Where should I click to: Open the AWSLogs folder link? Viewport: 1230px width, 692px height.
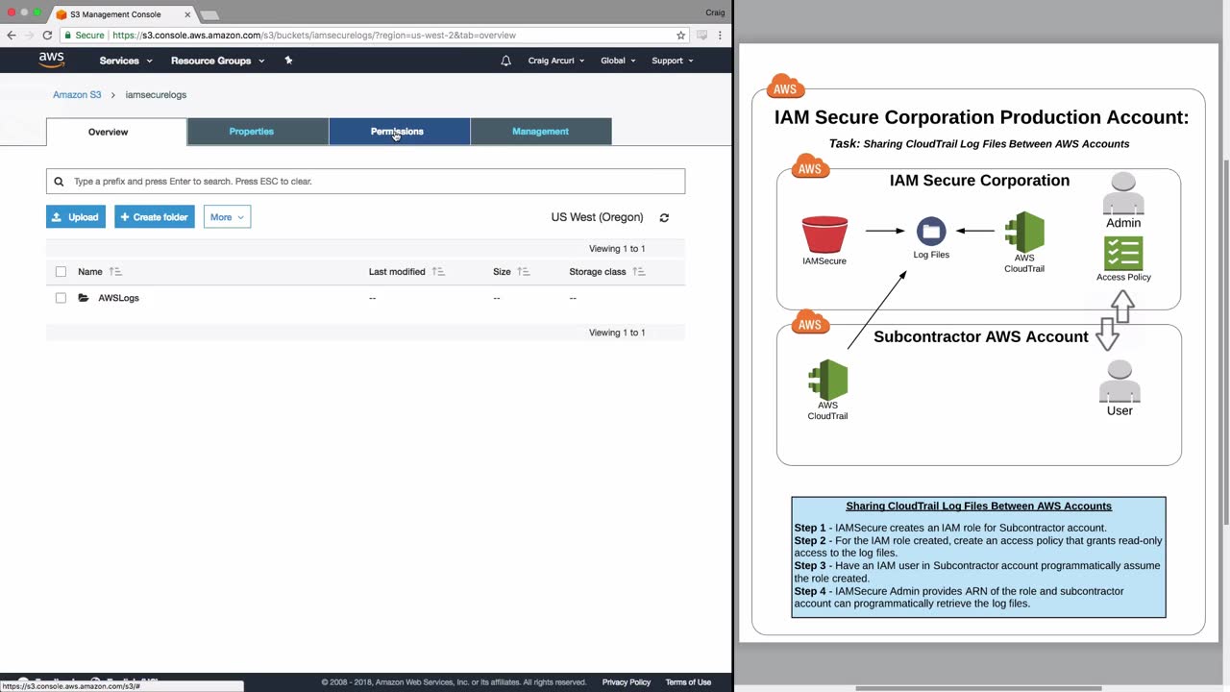118,298
